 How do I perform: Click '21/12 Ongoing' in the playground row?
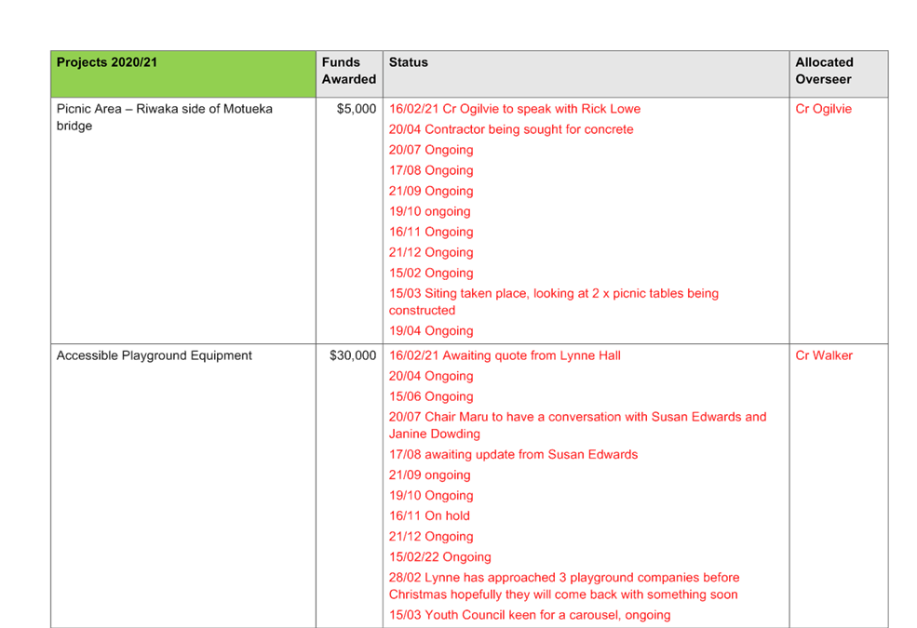431,536
